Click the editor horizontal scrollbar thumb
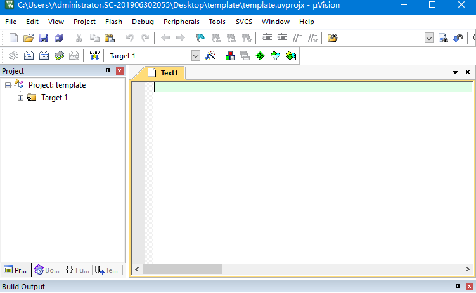Viewport: 476px width, 293px height. (183, 270)
